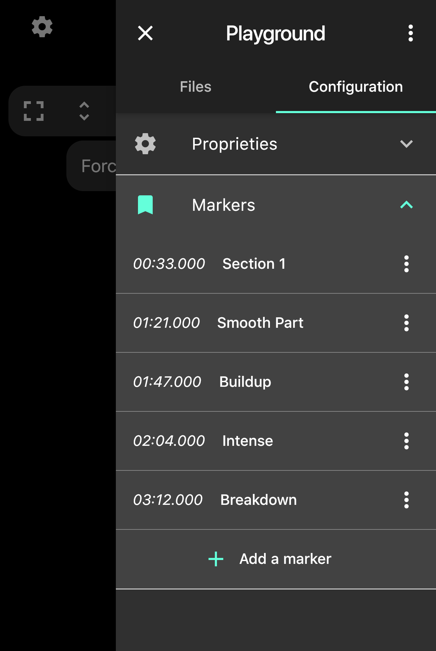Screen dimensions: 436x651
Task: Open Playground overflow menu
Action: pos(410,33)
